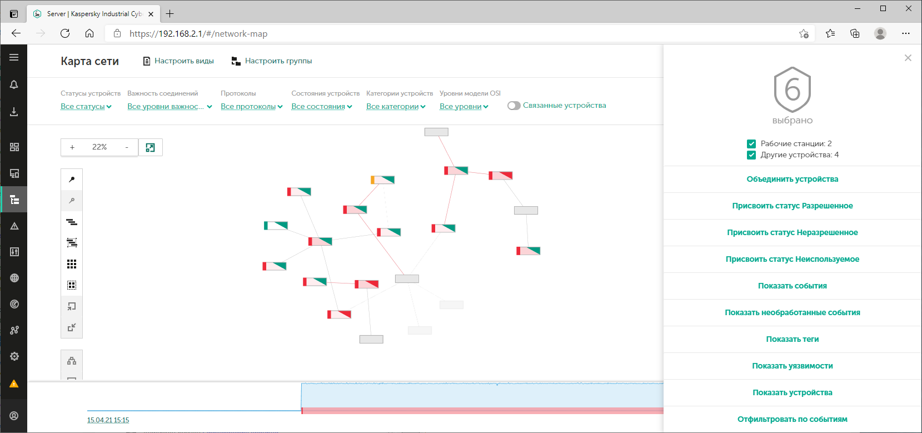This screenshot has width=922, height=433.
Task: Click the expand-corner arrow map tool
Action: tap(72, 306)
